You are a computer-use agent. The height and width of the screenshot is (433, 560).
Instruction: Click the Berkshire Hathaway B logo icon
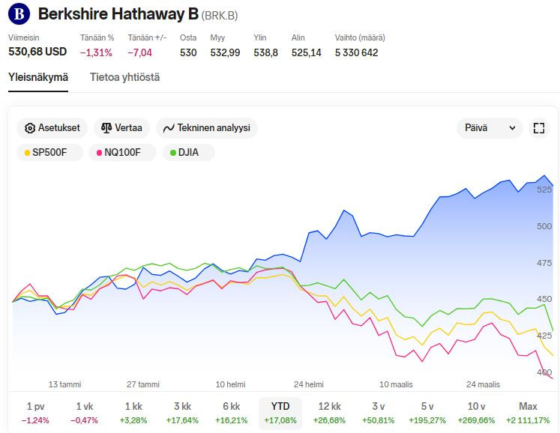[19, 14]
